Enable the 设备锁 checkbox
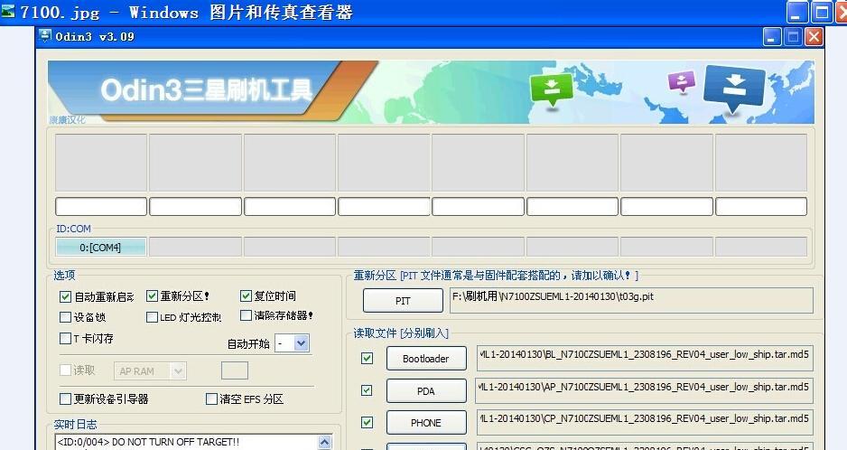This screenshot has height=450, width=847. [x=65, y=317]
